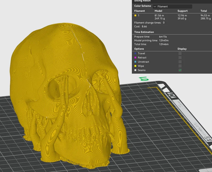212x172 pixels.
Task: Click the Travel option label
Action: [x=141, y=53]
